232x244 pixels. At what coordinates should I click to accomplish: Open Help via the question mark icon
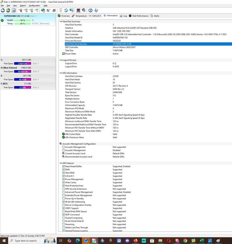point(90,10)
